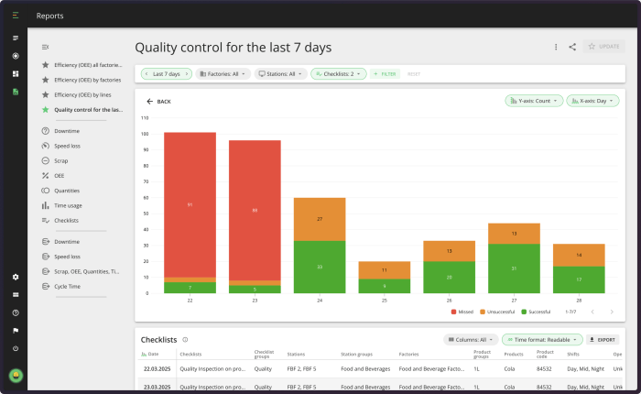Image resolution: width=641 pixels, height=394 pixels.
Task: Open the Checklists: 2 filter dropdown
Action: [339, 74]
